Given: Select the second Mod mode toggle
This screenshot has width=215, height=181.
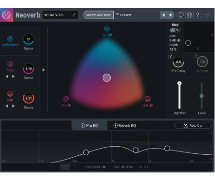Looking at the screenshot, I should coord(178,30).
